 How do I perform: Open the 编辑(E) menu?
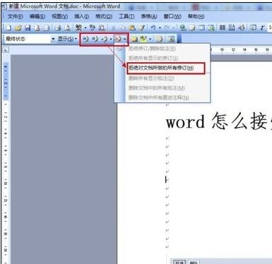pyautogui.click(x=37, y=16)
